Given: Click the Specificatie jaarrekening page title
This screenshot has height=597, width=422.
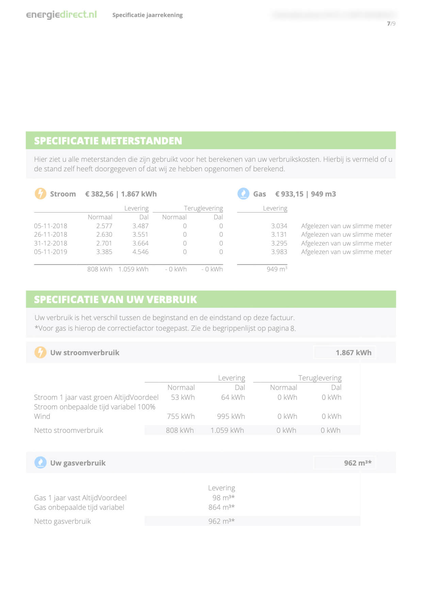Looking at the screenshot, I should (x=147, y=15).
